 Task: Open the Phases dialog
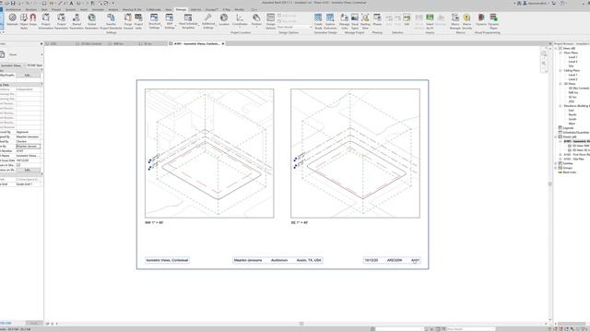[x=377, y=19]
